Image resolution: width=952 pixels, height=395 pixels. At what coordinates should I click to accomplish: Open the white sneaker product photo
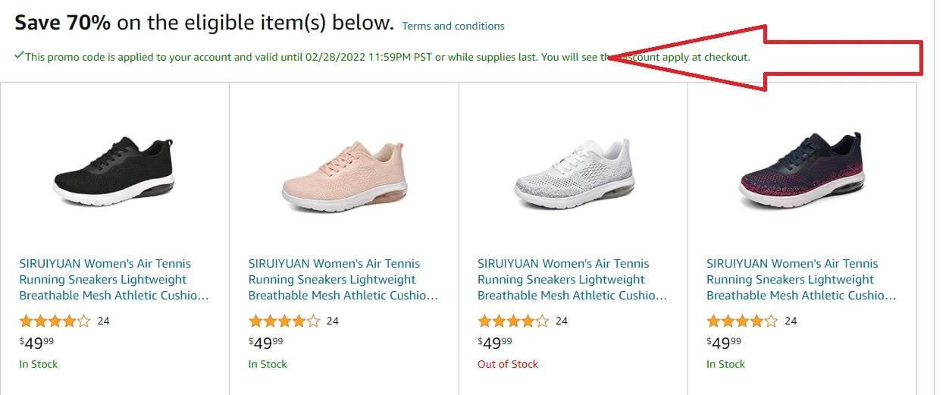572,174
